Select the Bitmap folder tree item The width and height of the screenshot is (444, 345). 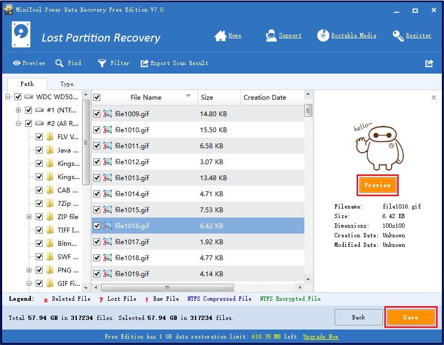coord(67,243)
